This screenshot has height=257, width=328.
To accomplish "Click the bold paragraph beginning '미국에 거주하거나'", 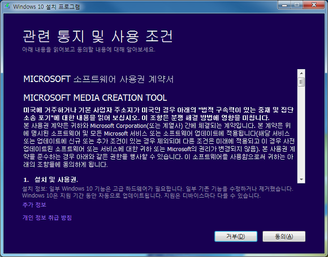I will [158, 114].
